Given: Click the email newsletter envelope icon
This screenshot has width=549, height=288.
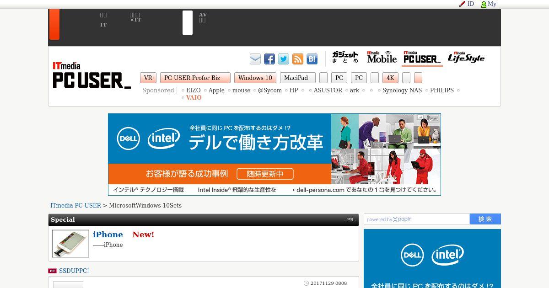Looking at the screenshot, I should click(255, 59).
